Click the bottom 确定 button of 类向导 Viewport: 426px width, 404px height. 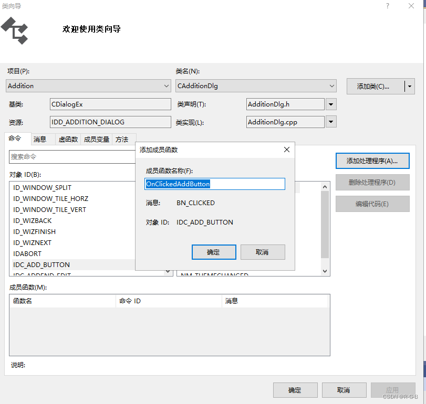295,390
